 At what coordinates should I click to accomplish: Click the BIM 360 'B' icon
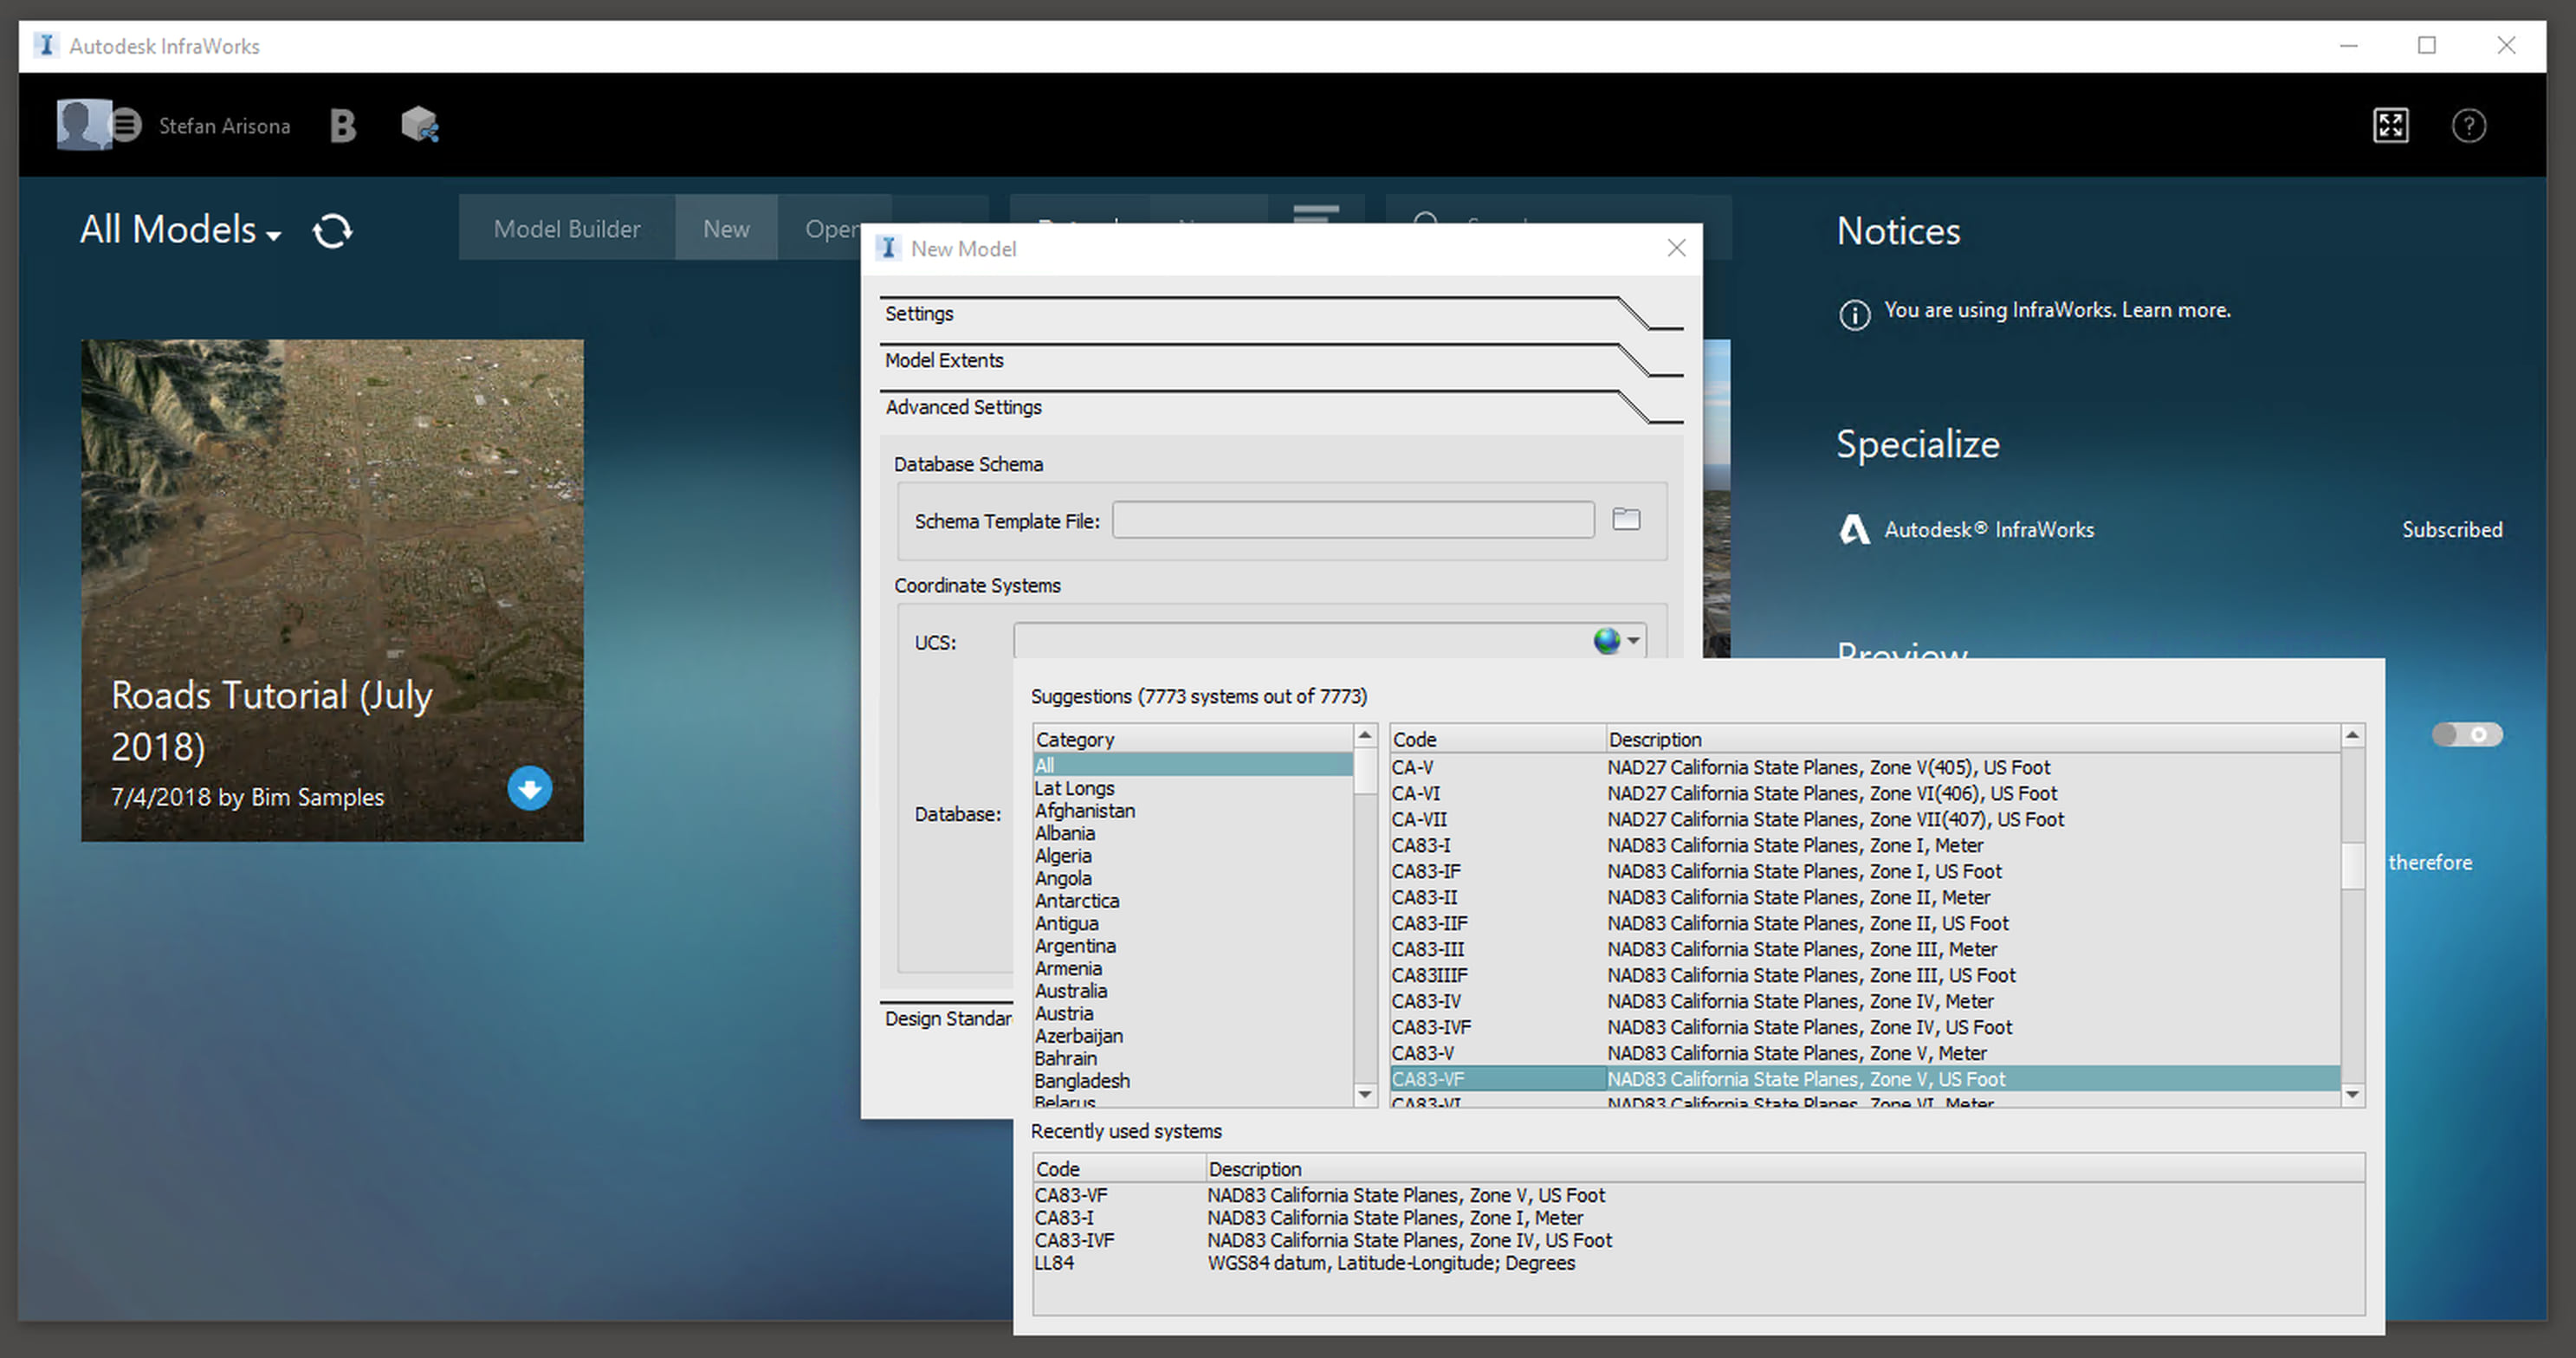tap(342, 126)
